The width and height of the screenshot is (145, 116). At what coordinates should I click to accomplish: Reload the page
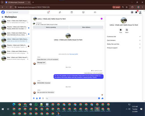click(x=11, y=7)
